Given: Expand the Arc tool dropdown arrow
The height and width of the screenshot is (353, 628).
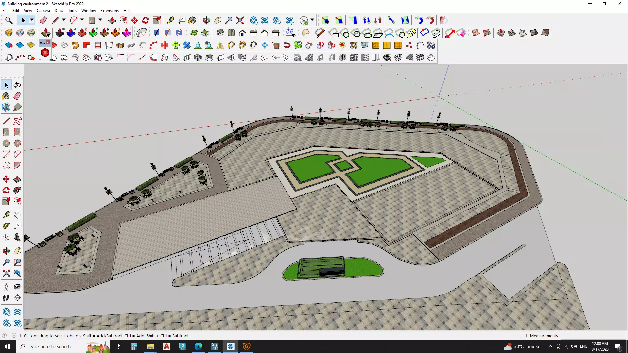Looking at the screenshot, I should [x=82, y=20].
